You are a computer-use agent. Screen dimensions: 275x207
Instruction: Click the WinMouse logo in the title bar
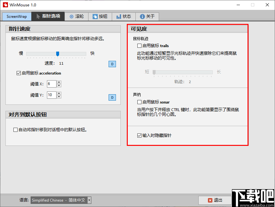pos(5,5)
